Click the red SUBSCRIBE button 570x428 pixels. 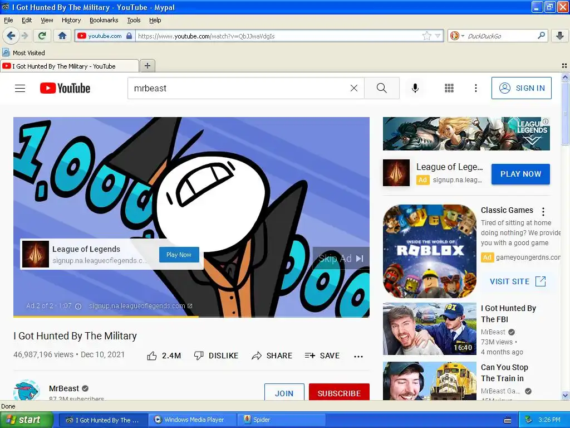coord(339,392)
